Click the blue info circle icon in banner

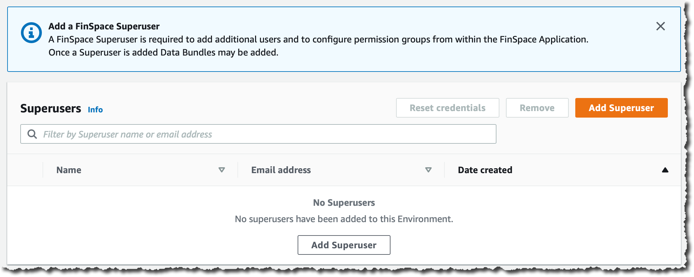coord(31,33)
